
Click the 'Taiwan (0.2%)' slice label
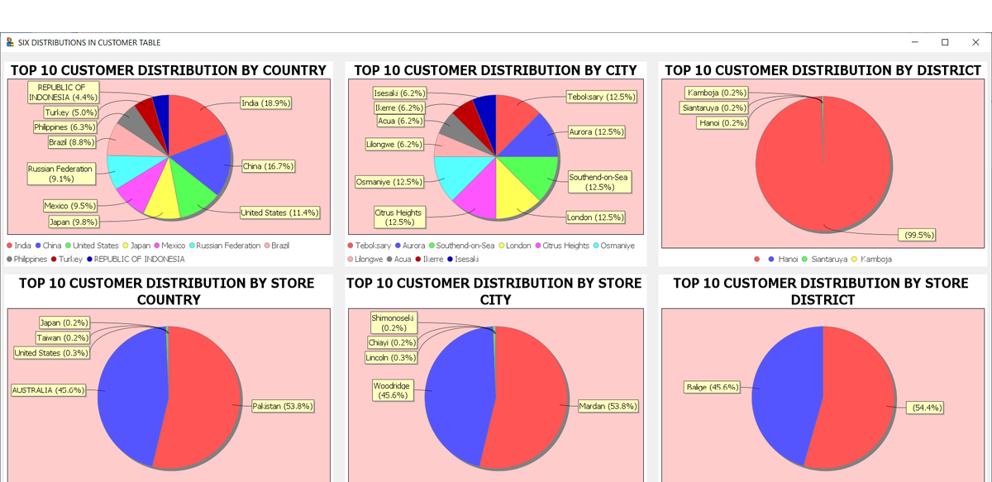point(62,337)
